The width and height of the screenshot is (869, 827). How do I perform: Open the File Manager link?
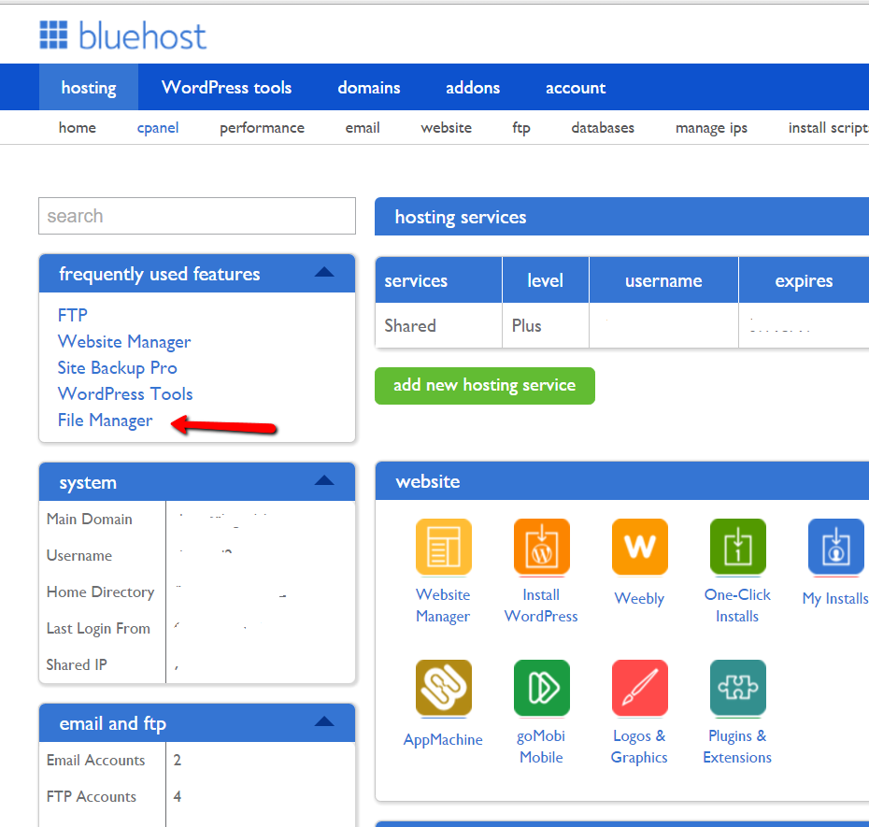tap(105, 421)
